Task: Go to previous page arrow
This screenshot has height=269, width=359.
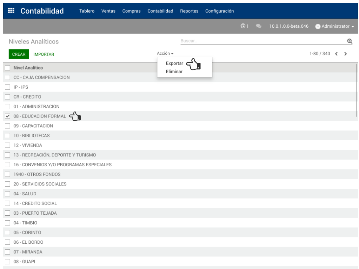Action: click(336, 54)
